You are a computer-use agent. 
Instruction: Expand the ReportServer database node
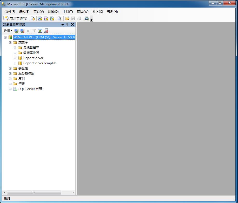pyautogui.click(x=15, y=58)
